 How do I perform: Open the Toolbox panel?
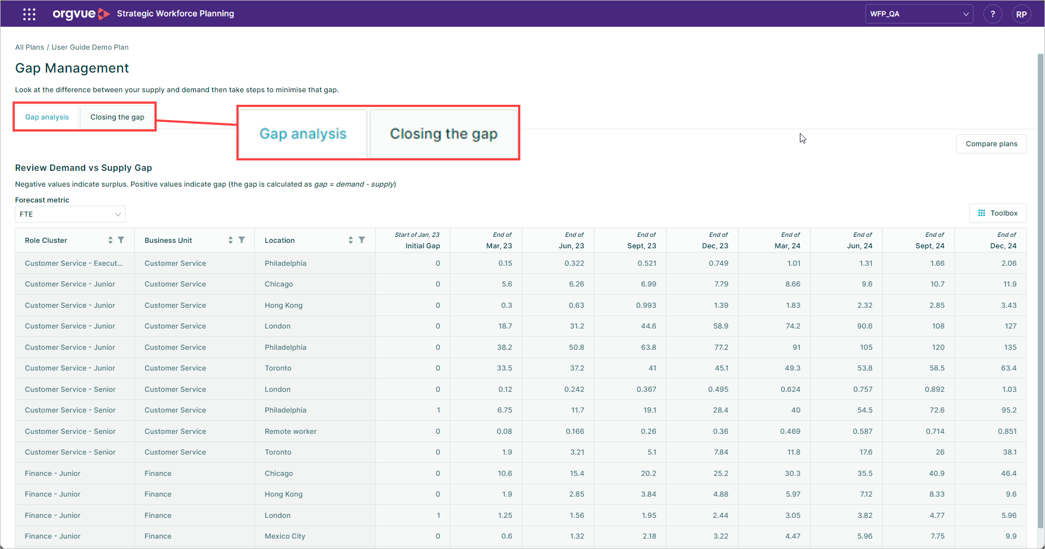(x=998, y=213)
